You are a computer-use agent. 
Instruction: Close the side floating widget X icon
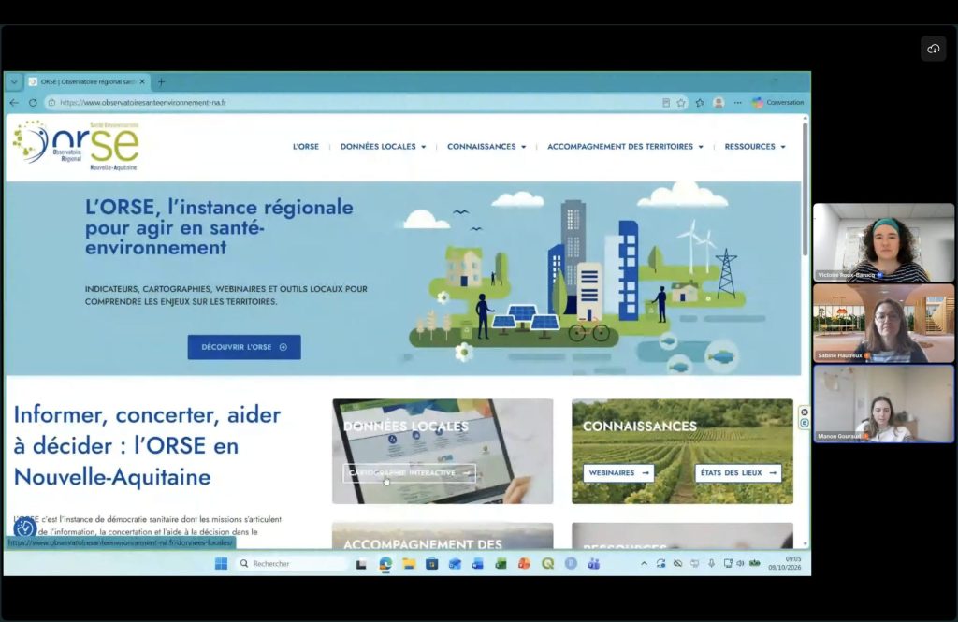point(804,412)
